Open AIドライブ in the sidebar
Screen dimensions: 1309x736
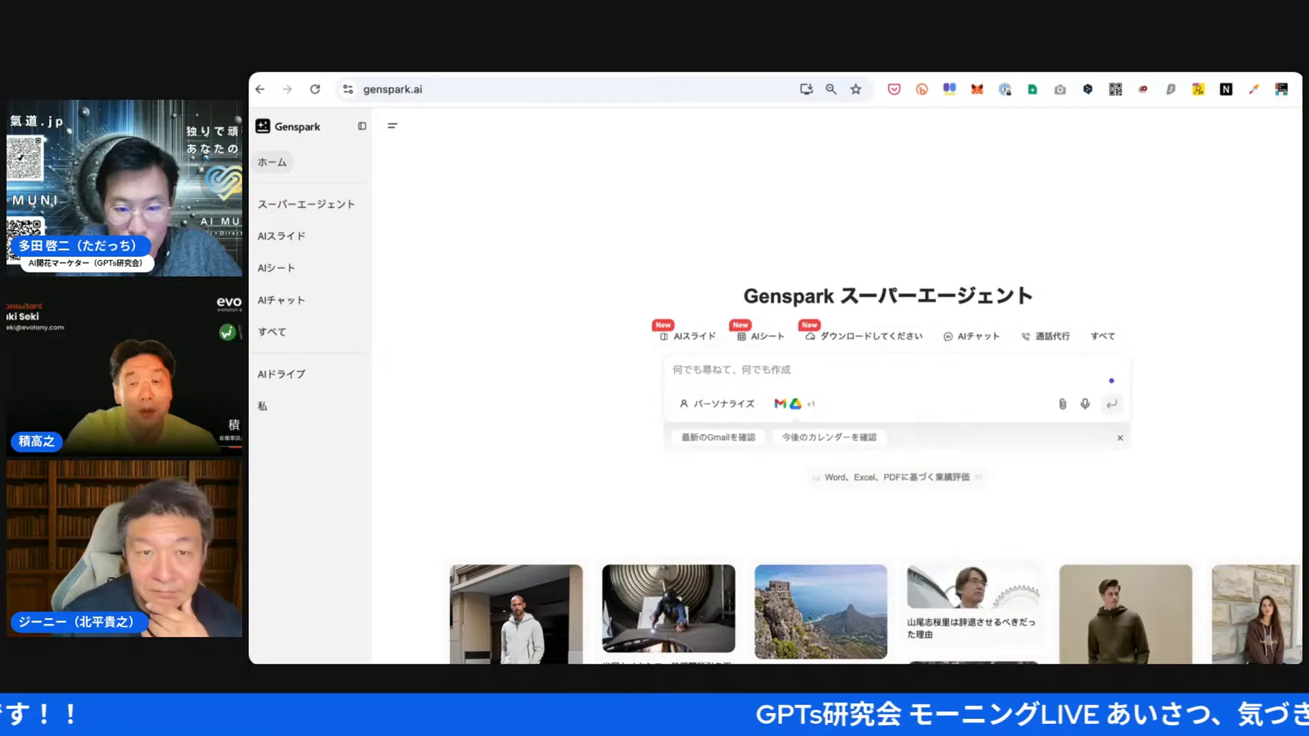point(282,374)
